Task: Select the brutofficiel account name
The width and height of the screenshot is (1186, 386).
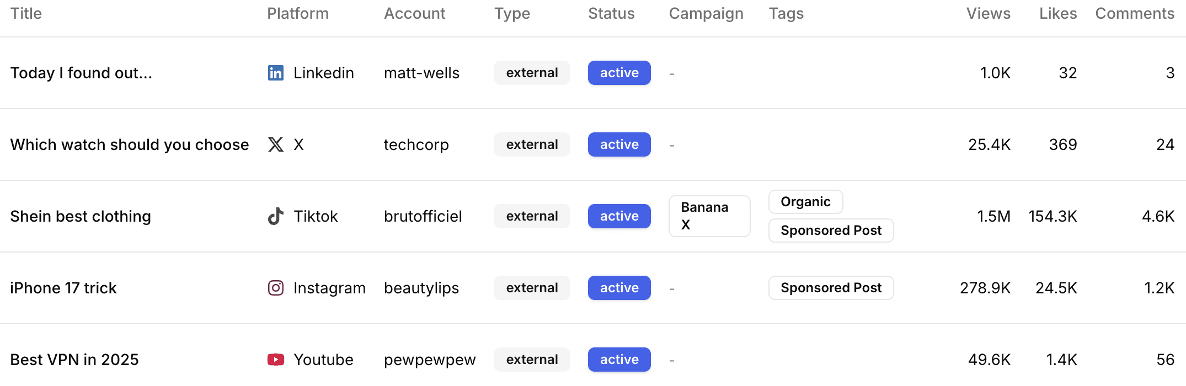Action: pos(423,216)
